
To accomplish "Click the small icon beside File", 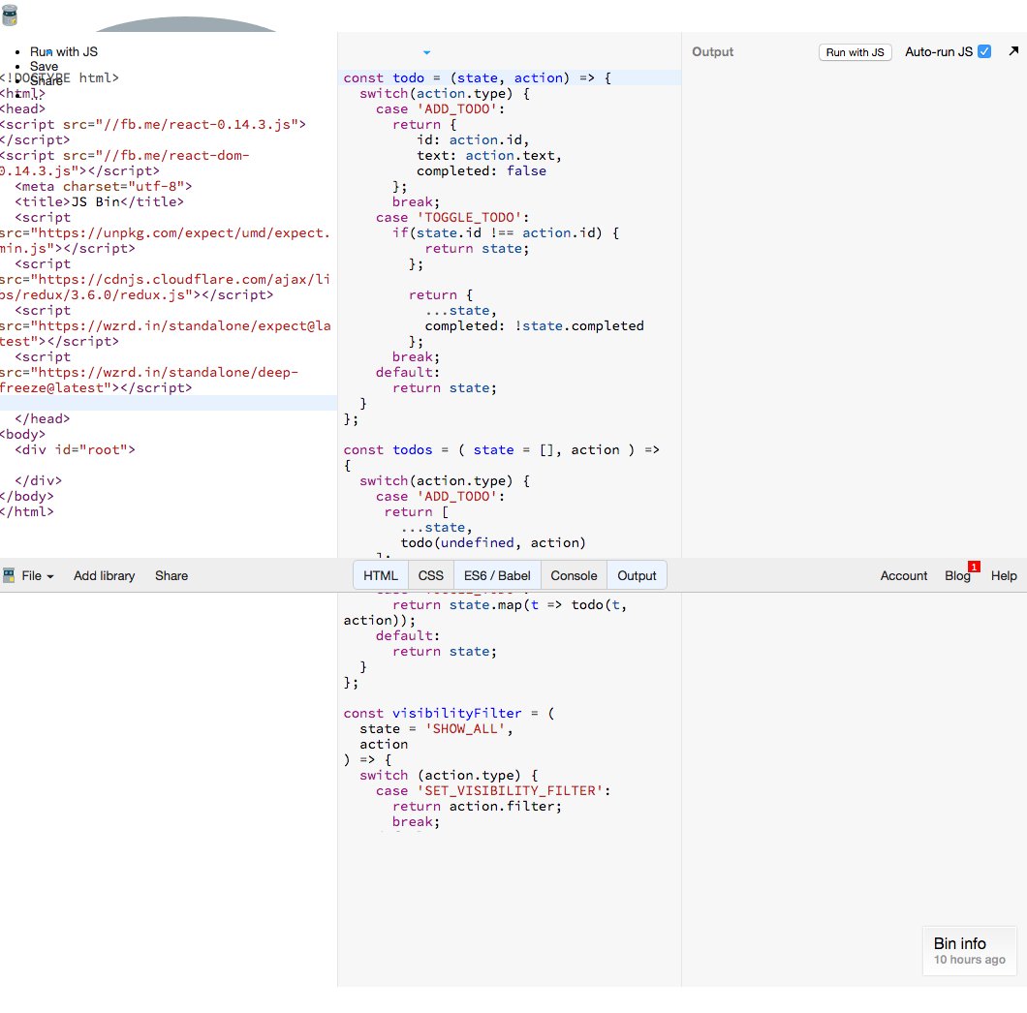I will [x=9, y=575].
